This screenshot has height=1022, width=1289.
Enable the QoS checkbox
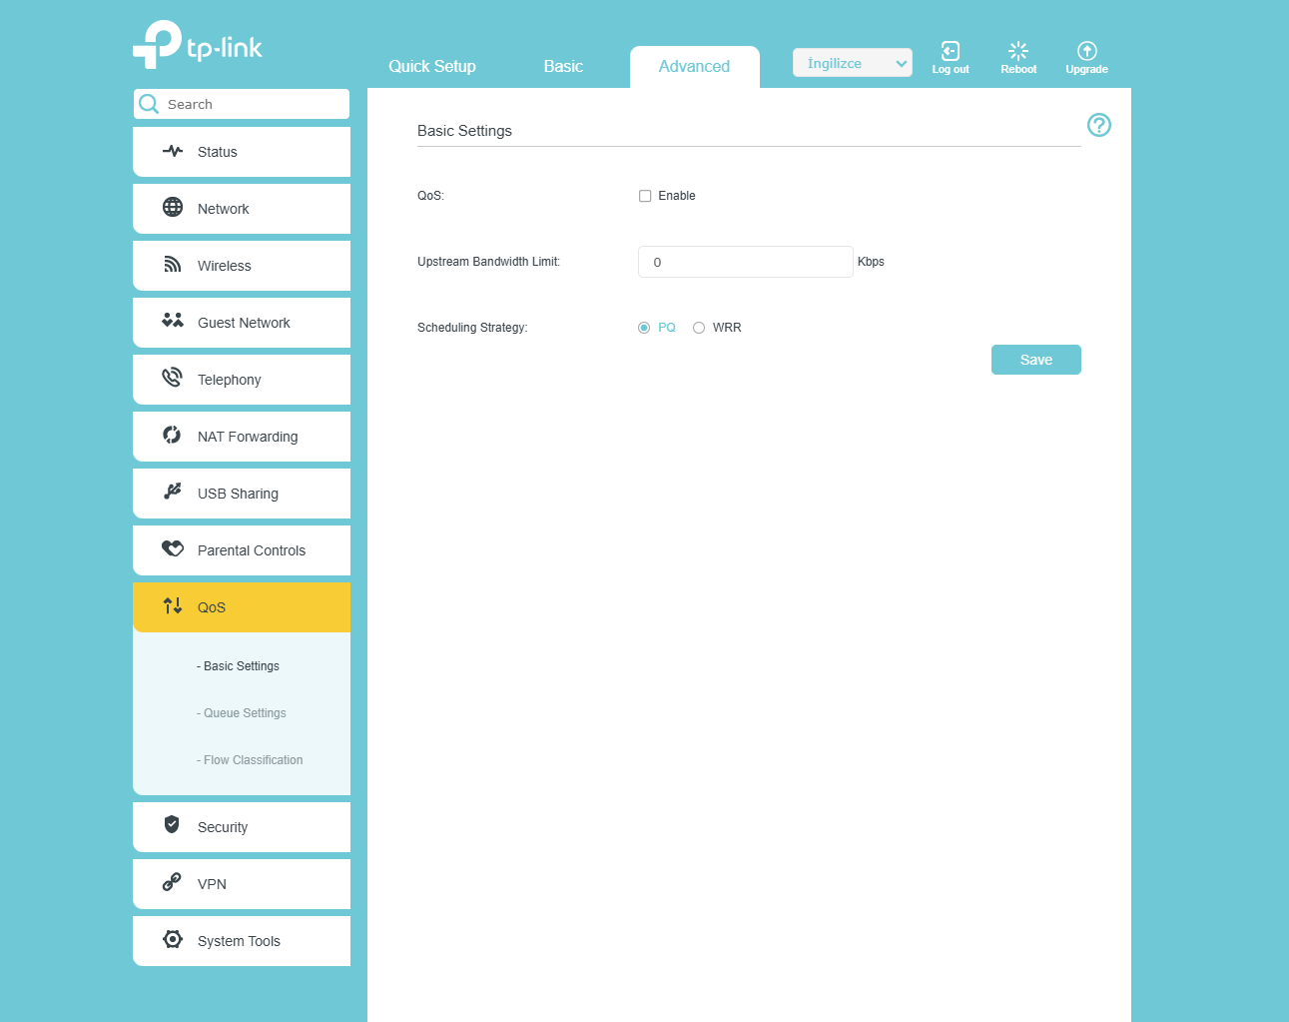click(x=645, y=196)
